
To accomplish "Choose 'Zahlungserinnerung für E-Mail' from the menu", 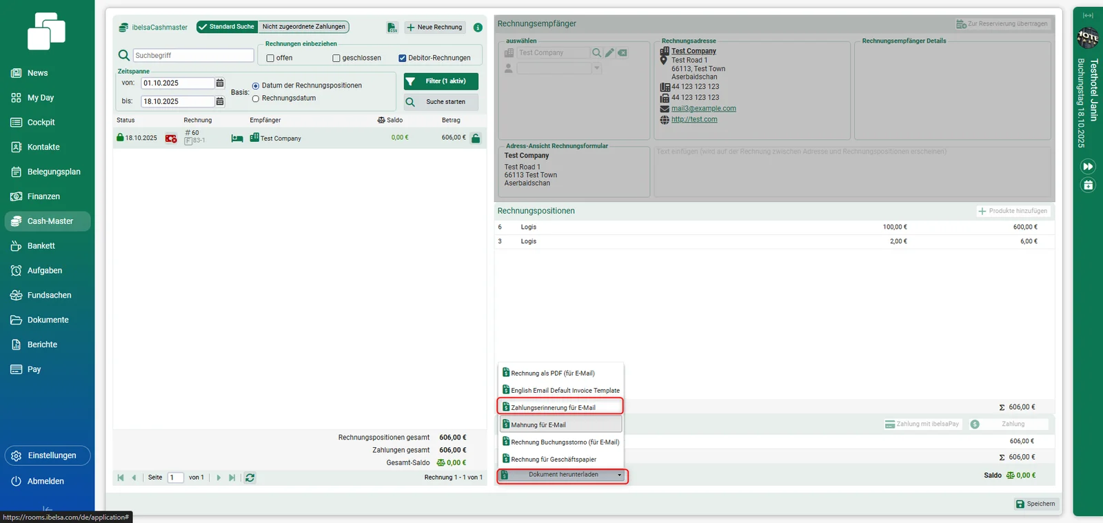I will 560,407.
